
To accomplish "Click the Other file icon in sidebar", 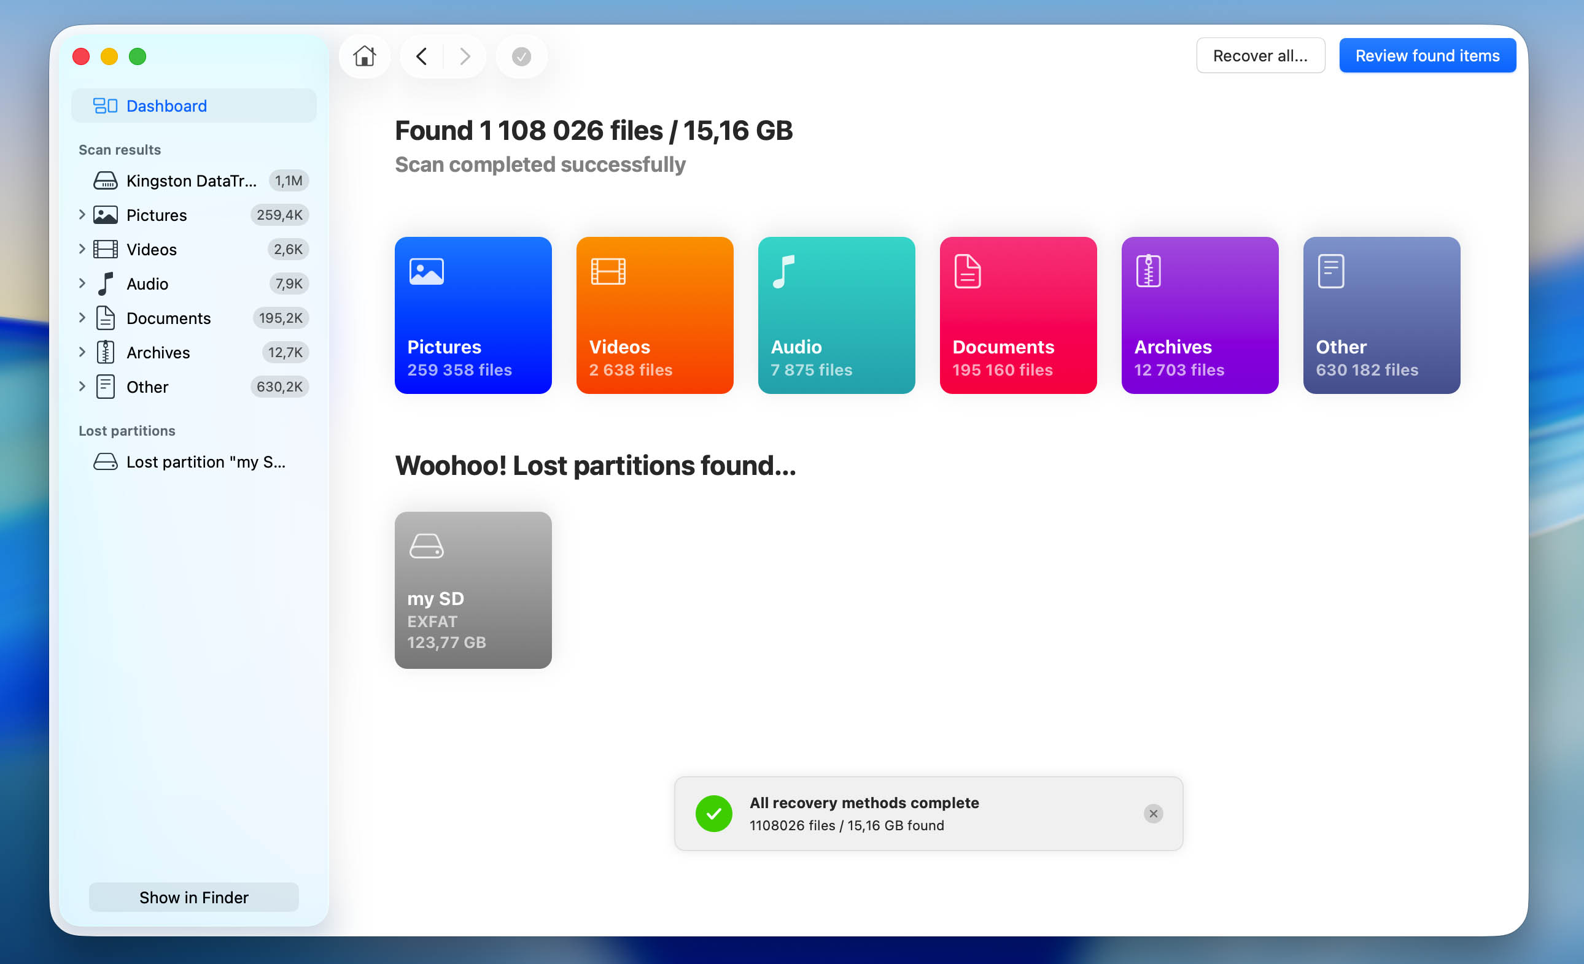I will pos(106,387).
